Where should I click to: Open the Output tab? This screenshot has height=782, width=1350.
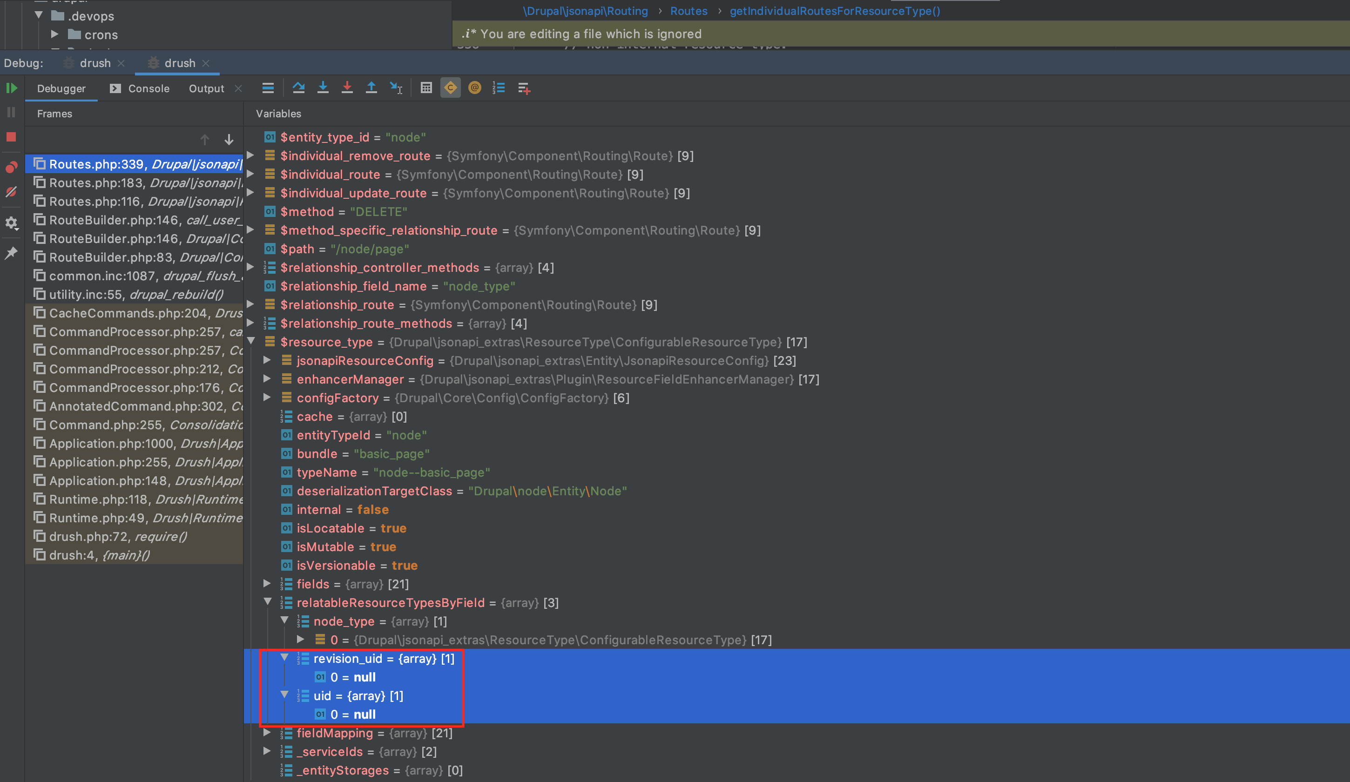pos(206,88)
